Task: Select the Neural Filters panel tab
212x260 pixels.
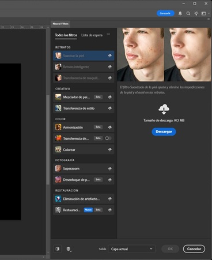Action: point(60,24)
